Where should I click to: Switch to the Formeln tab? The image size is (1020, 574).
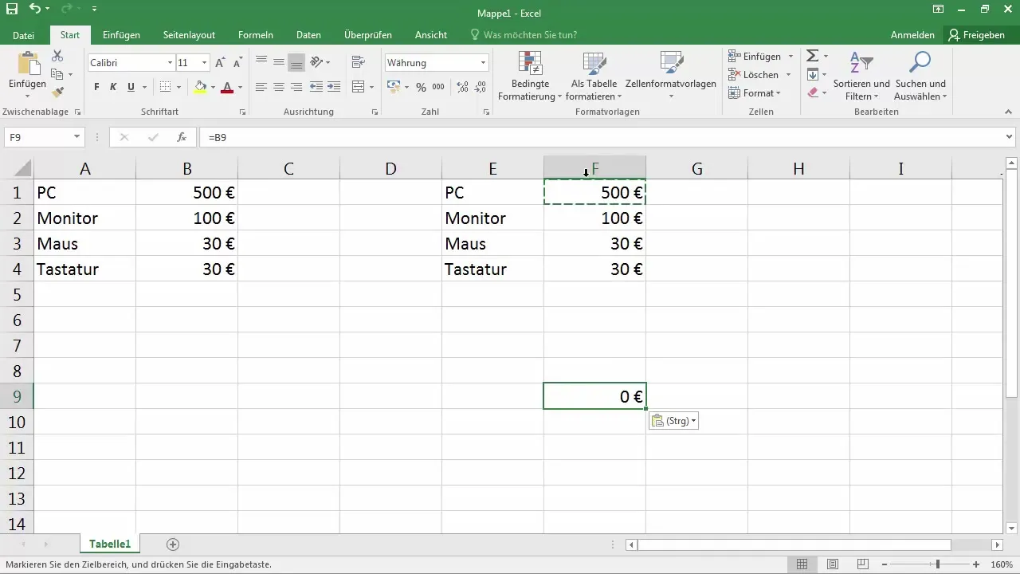pyautogui.click(x=256, y=35)
